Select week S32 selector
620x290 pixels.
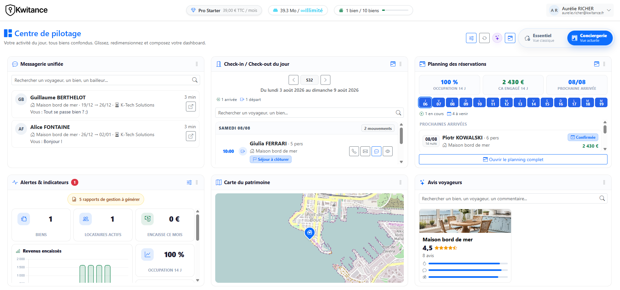(x=309, y=80)
